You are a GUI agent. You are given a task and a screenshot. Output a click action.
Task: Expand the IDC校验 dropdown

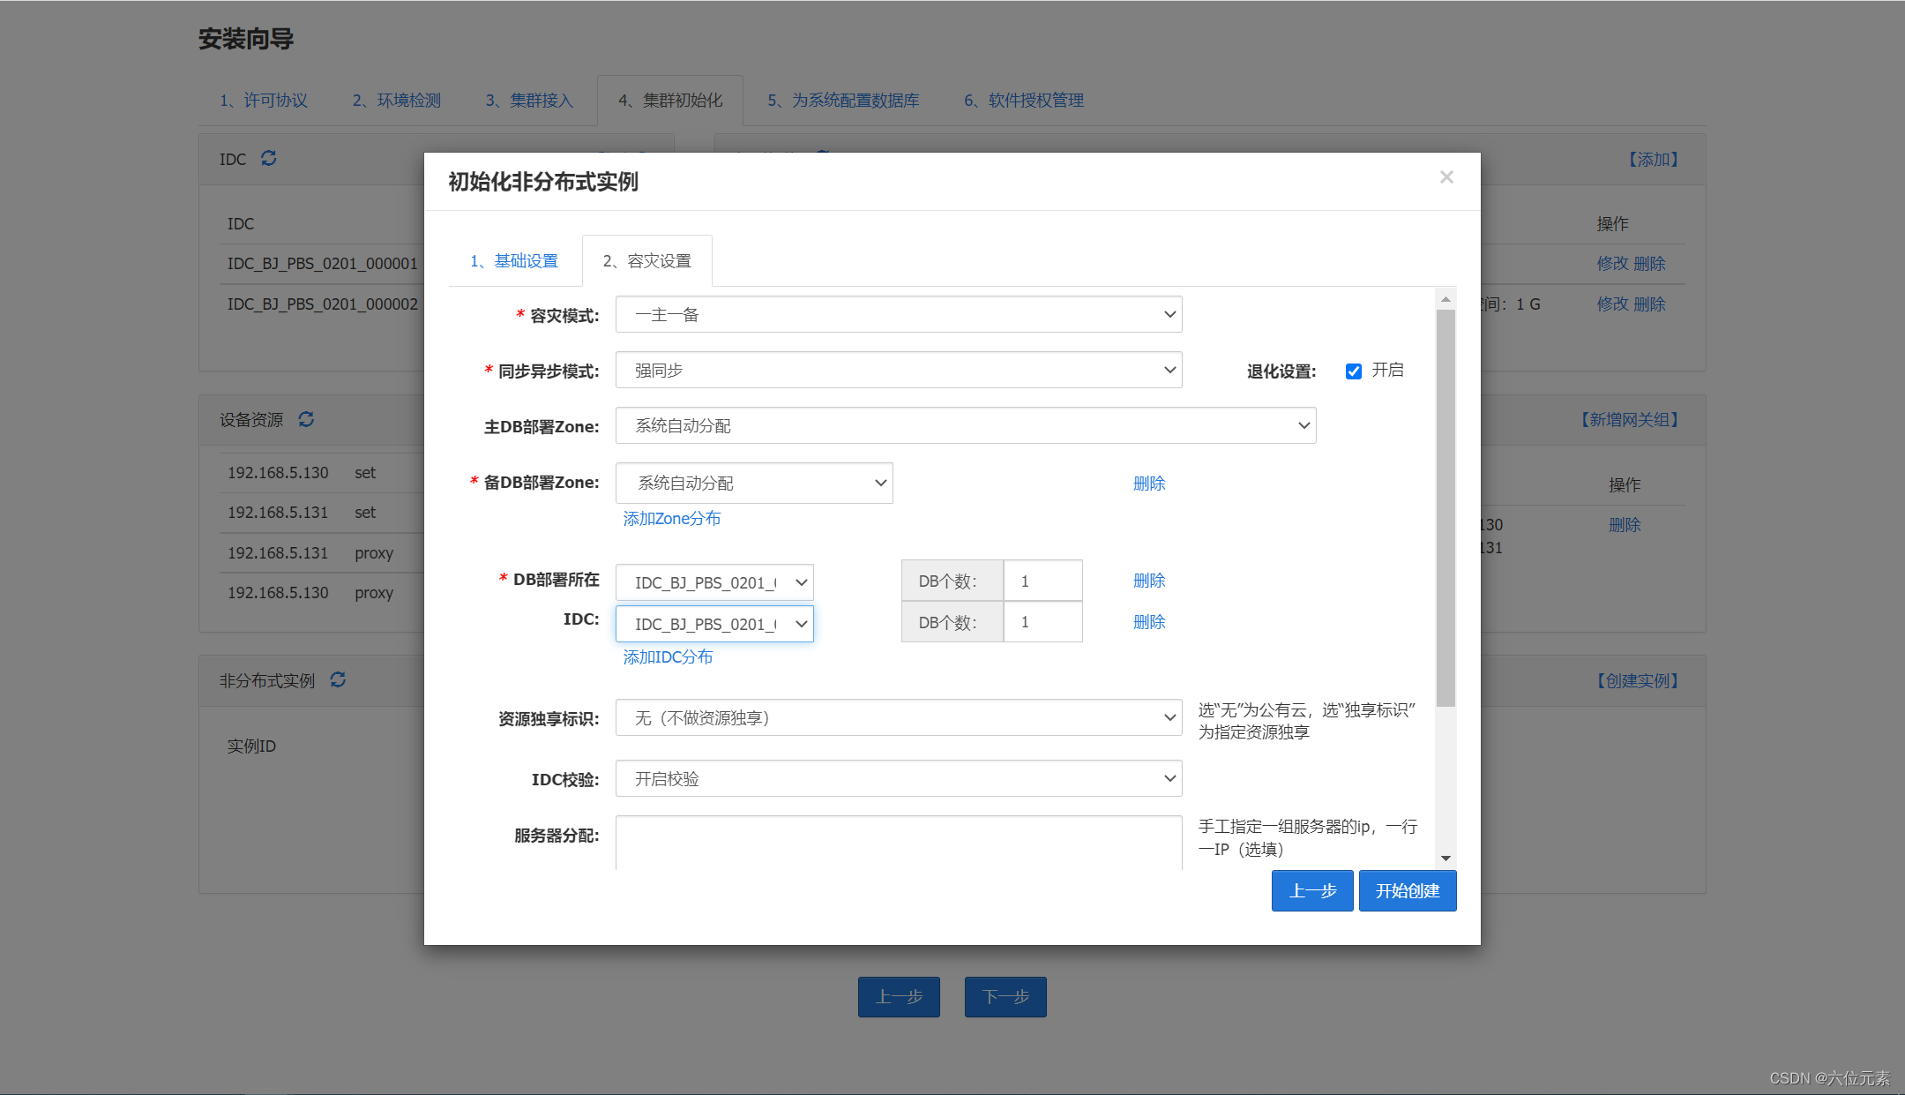coord(898,779)
